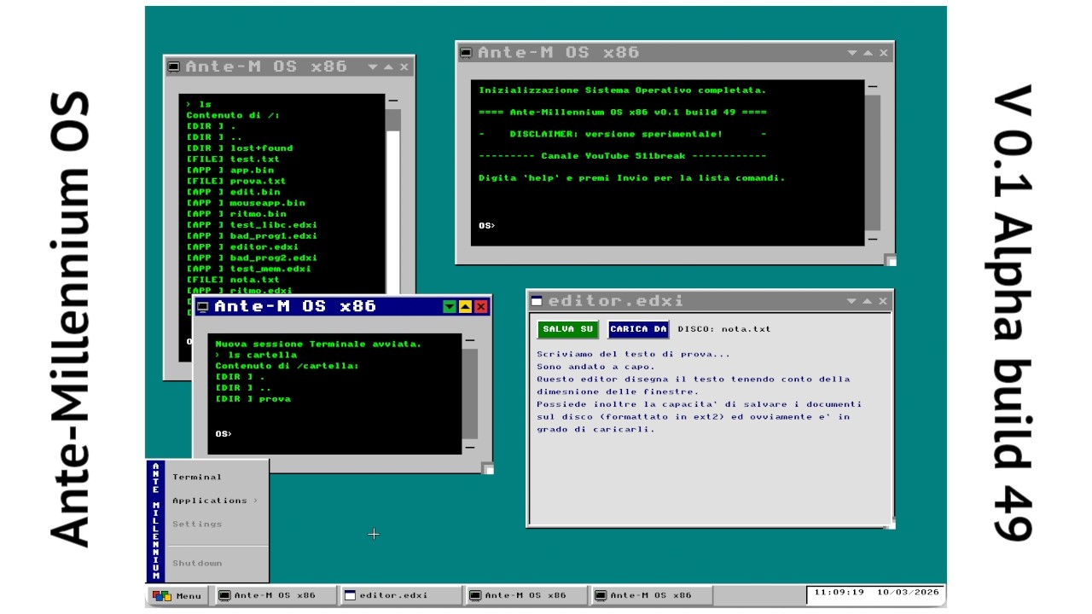This screenshot has width=1092, height=614.
Task: Click the scroll-up dash in the startup-message terminal
Action: [x=872, y=86]
